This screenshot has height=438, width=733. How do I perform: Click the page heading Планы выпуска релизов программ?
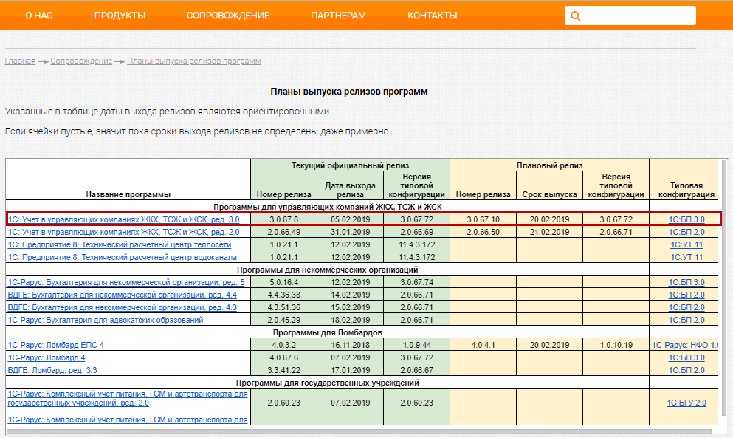(348, 92)
